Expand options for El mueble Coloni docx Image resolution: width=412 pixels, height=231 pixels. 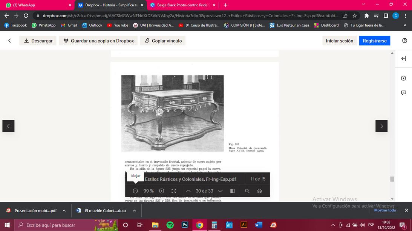[x=135, y=211]
